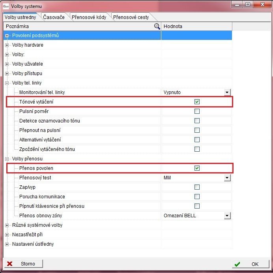Select the Povolení podsystémů row

click(x=36, y=36)
